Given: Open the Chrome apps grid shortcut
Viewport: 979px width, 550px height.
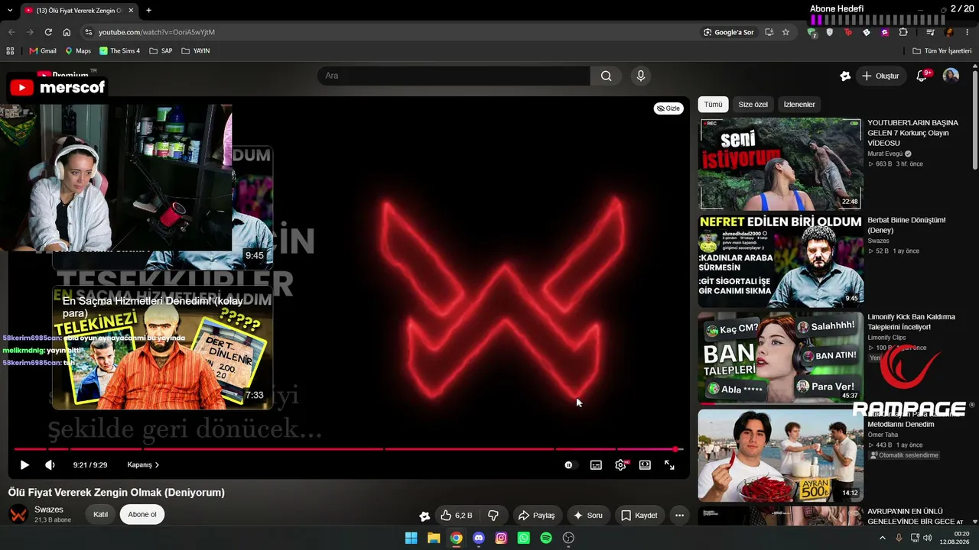Looking at the screenshot, I should 10,51.
